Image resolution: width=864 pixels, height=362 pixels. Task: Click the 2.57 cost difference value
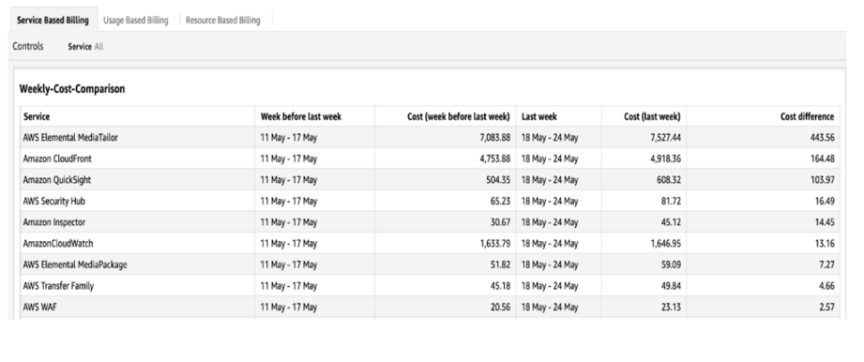pos(826,308)
